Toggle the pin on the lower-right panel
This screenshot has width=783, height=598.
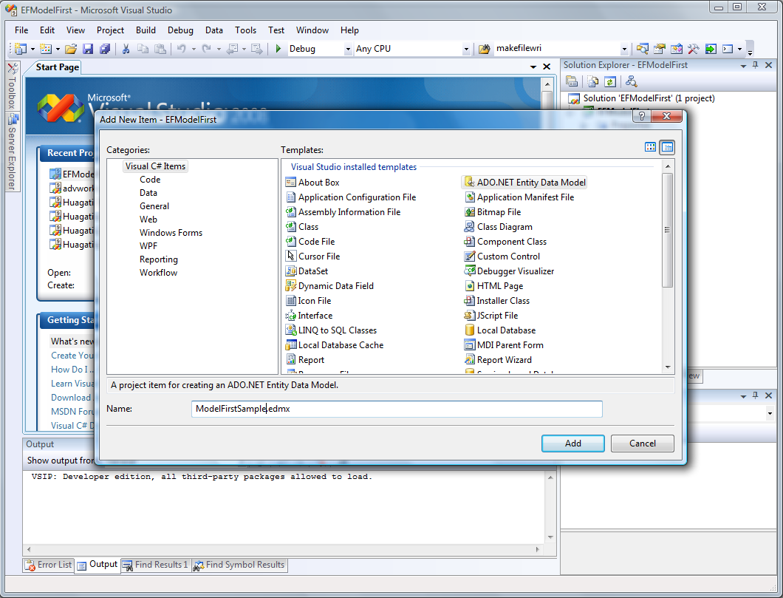tap(756, 395)
